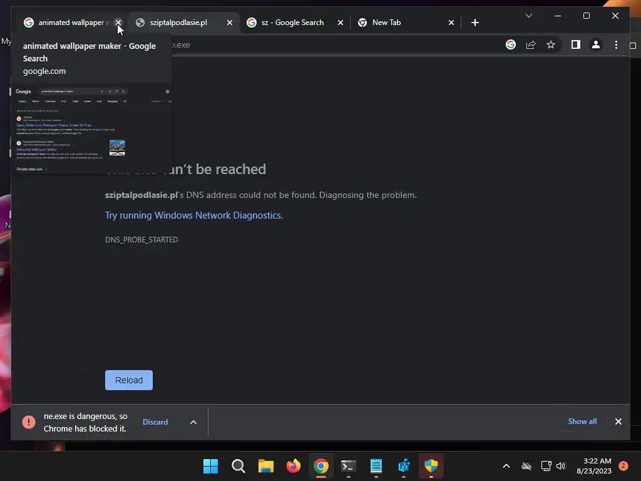Screen dimensions: 641x481
Task: Close the downloads bar
Action: [618, 422]
